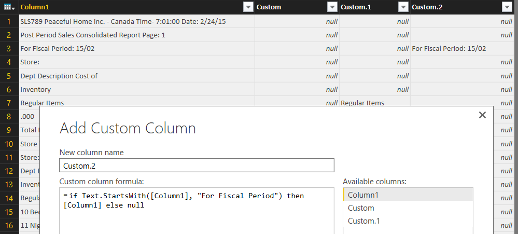Image resolution: width=518 pixels, height=234 pixels.
Task: Close the Add Custom Column dialog
Action: click(482, 115)
